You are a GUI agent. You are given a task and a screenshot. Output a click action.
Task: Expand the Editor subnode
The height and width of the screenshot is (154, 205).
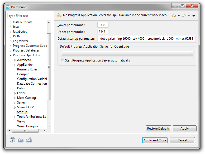tap(15, 93)
